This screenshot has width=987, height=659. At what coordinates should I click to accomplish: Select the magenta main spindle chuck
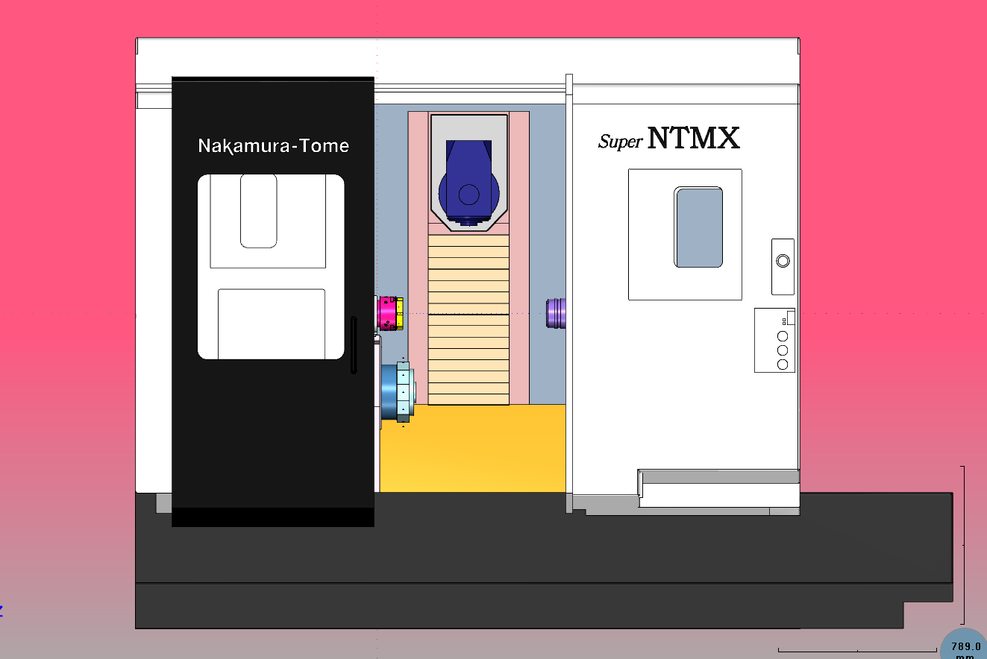386,312
